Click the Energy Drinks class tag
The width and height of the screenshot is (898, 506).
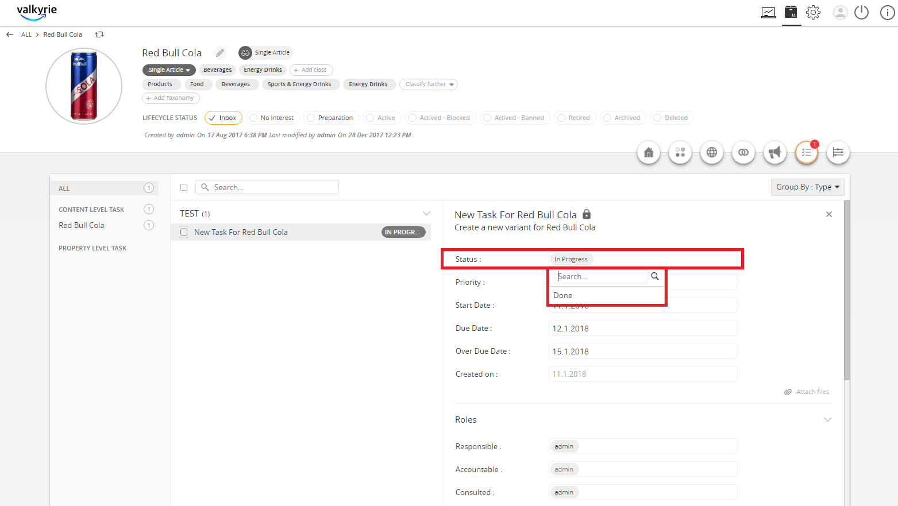coord(263,70)
